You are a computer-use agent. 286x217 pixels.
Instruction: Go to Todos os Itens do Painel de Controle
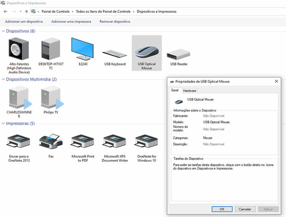coord(103,11)
